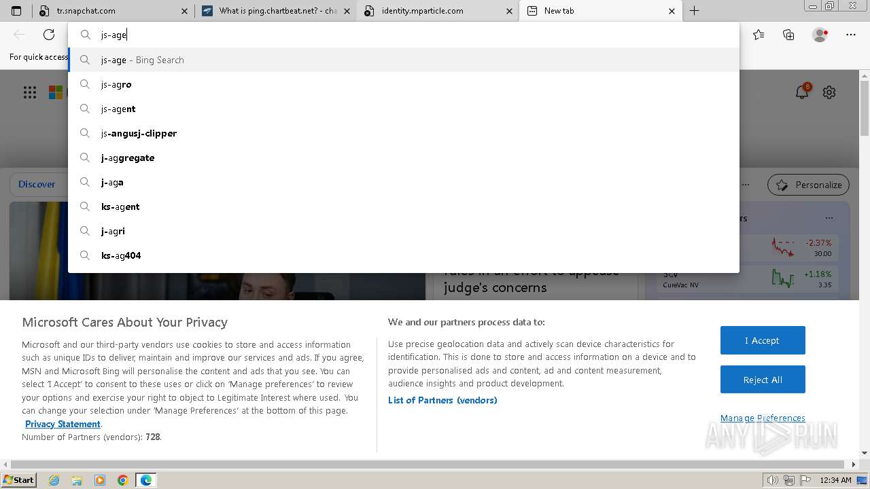Open the media player taskbar icon
Image resolution: width=870 pixels, height=489 pixels.
coord(100,480)
